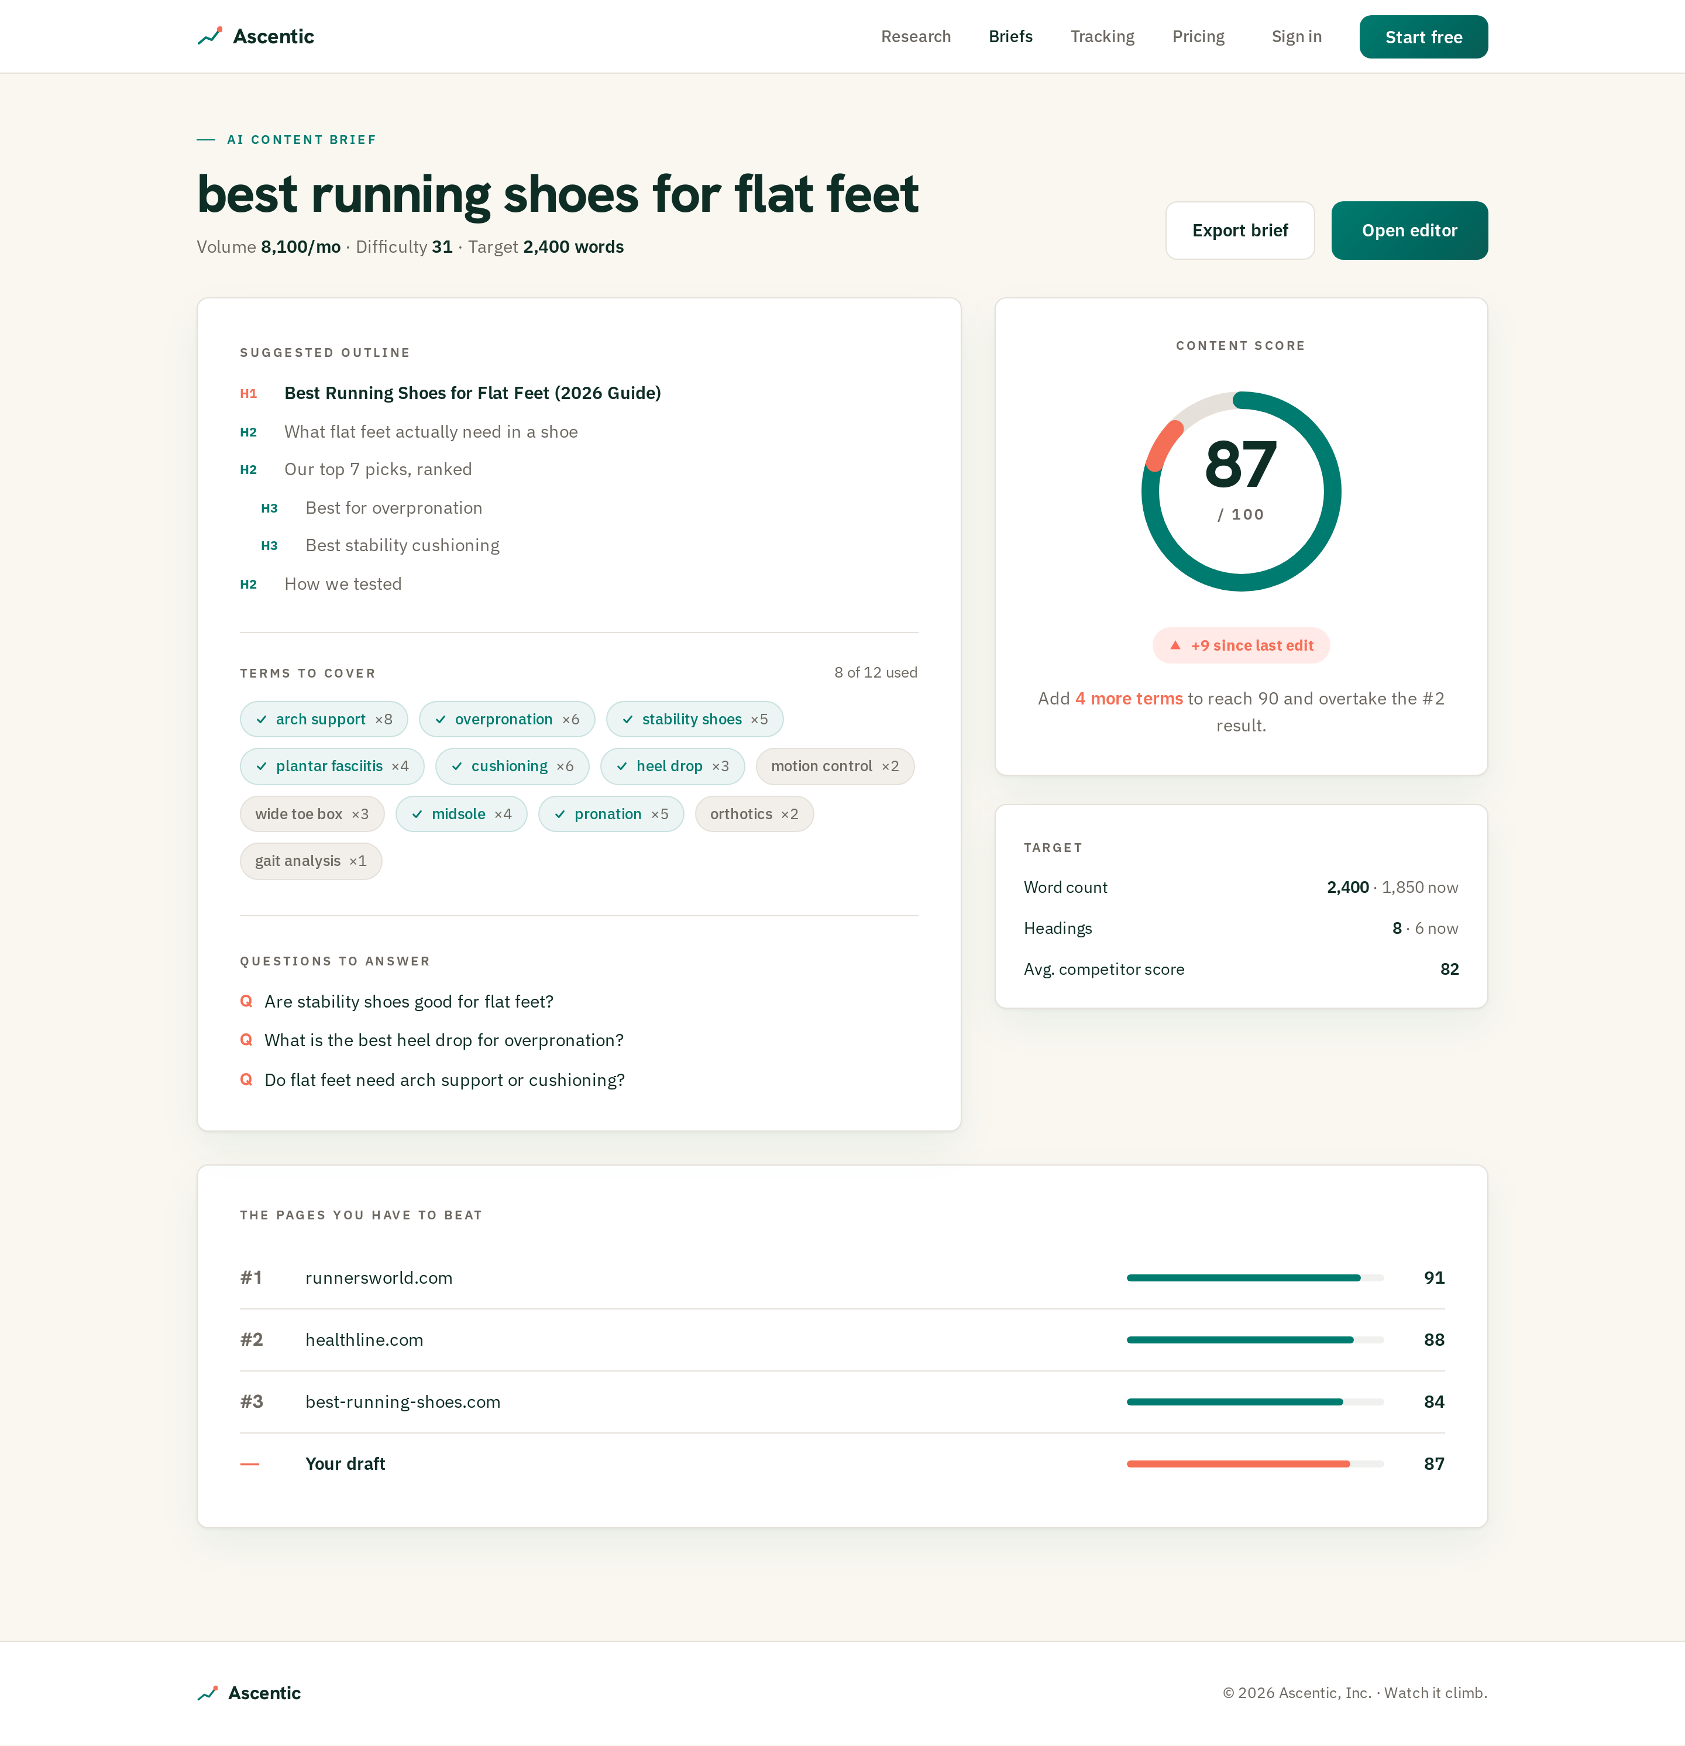1685x1746 pixels.
Task: Click the upward triangle icon in score badge
Action: pyautogui.click(x=1175, y=645)
